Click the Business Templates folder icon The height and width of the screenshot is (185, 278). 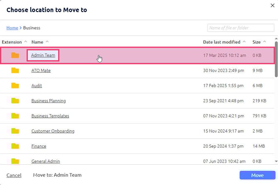coord(15,116)
